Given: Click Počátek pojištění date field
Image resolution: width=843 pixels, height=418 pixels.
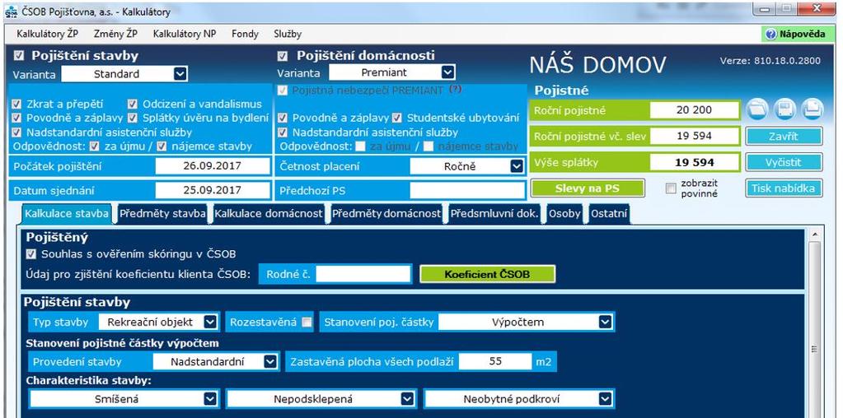Looking at the screenshot, I should (213, 166).
